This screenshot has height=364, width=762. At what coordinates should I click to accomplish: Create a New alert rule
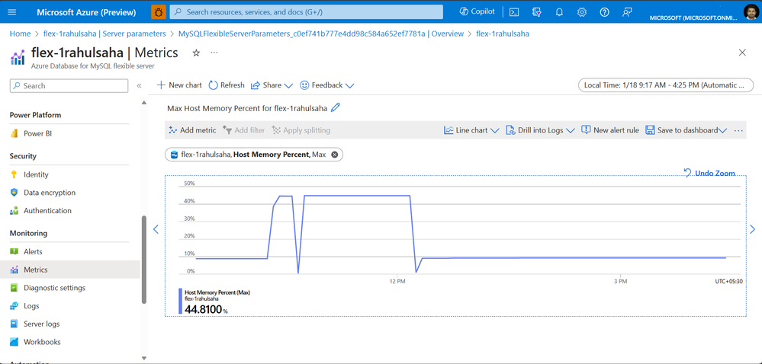pos(610,130)
